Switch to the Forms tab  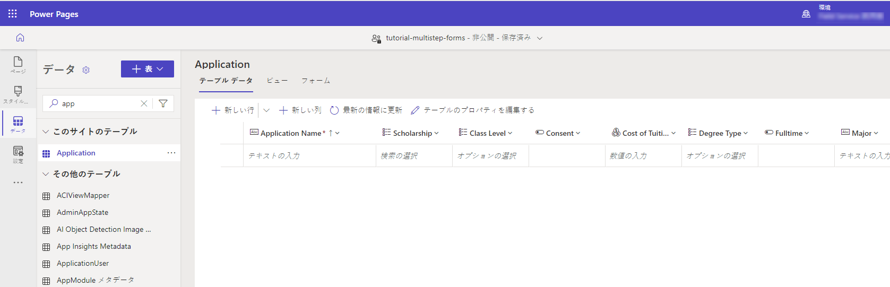316,81
